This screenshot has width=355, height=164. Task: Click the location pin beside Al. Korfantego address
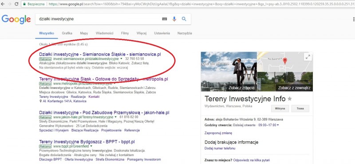(40, 101)
